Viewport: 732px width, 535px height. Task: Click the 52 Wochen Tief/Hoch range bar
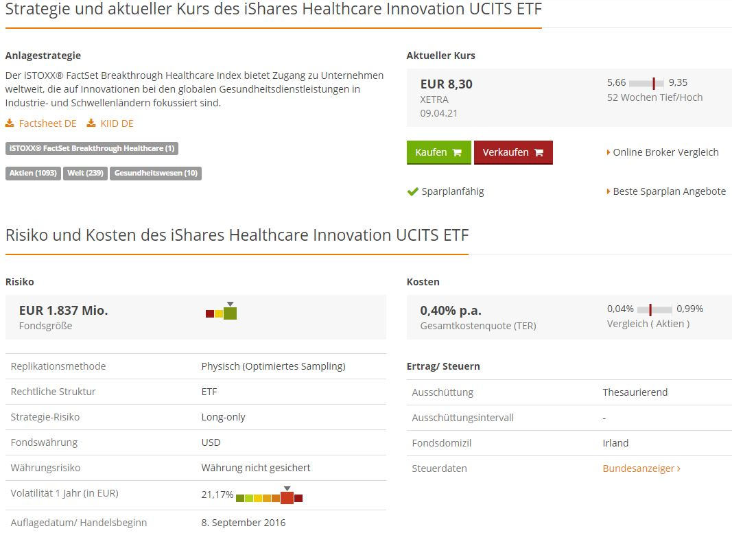(x=646, y=83)
